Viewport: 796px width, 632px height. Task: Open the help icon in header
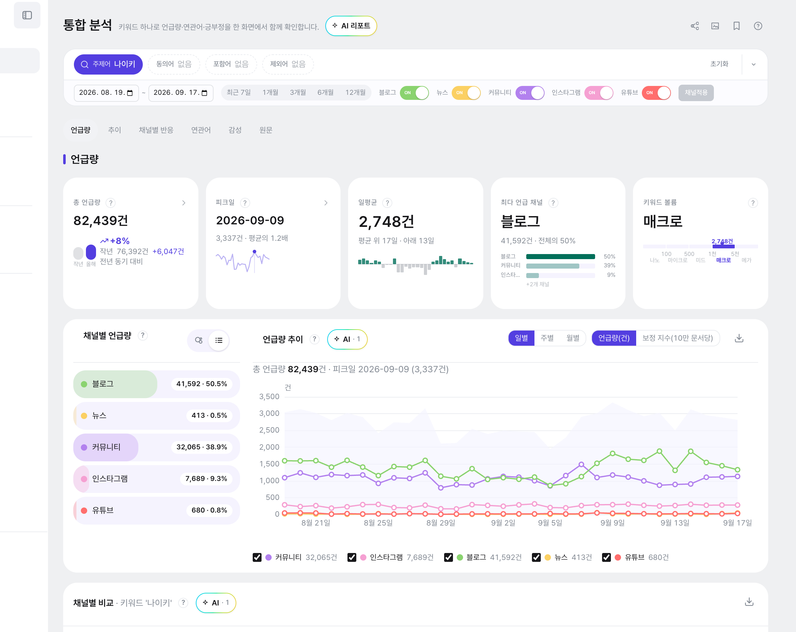[758, 26]
